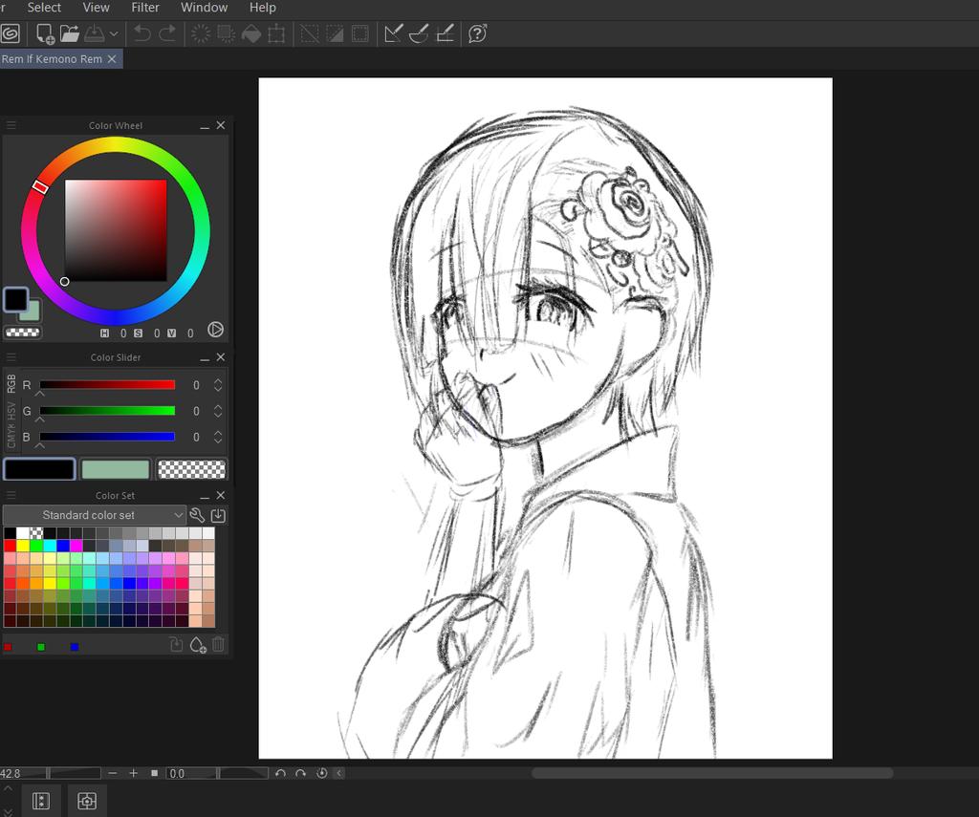
Task: Clear outside selection icon in toolbar
Action: pos(226,33)
